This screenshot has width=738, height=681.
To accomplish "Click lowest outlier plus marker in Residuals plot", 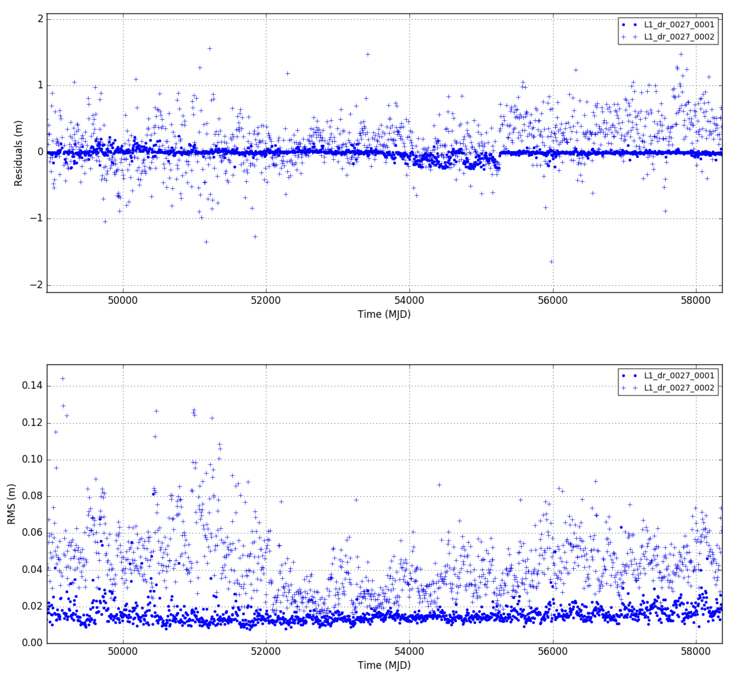I will [x=551, y=262].
